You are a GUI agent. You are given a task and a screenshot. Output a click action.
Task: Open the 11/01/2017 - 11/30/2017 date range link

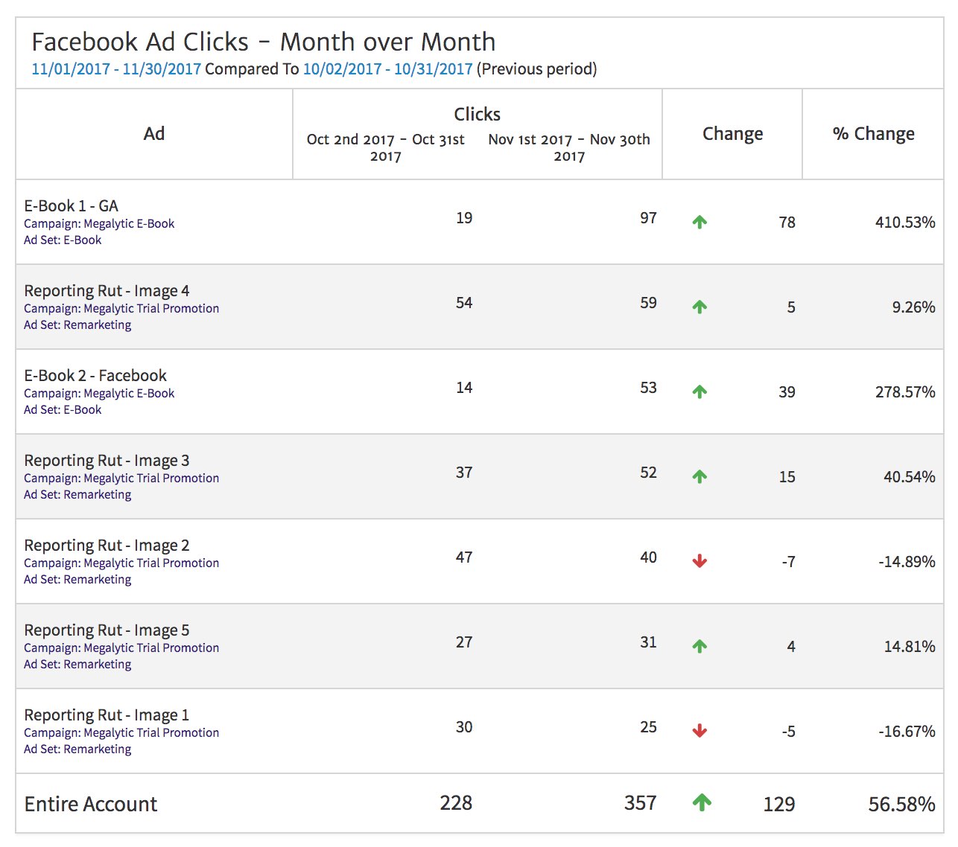(116, 69)
